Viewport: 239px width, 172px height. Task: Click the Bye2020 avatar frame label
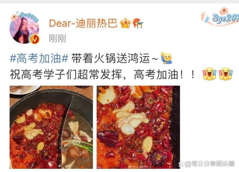click(x=28, y=17)
